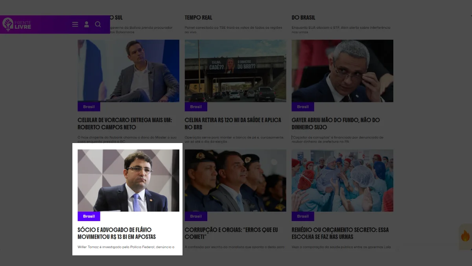Open the BRB billboard article photo
Screen dimensions: 472x266
point(236,71)
